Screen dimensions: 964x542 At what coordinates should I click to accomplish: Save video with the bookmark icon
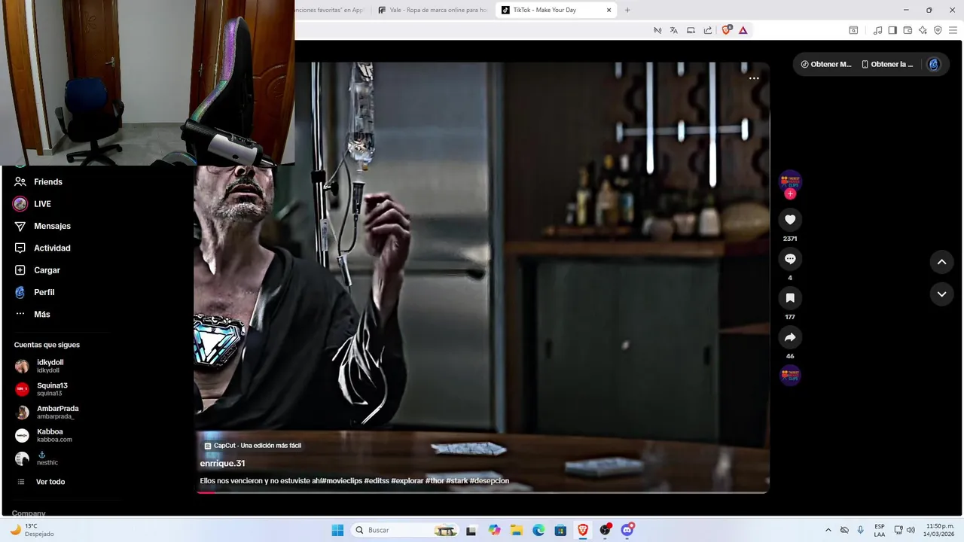pyautogui.click(x=790, y=298)
